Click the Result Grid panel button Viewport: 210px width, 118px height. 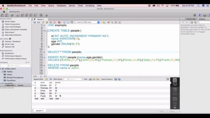point(175,82)
